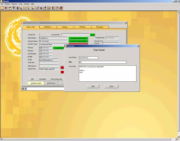The image size is (180, 141).
Task: Click the horizontal scrollbar left arrow
Action: [x=1, y=139]
